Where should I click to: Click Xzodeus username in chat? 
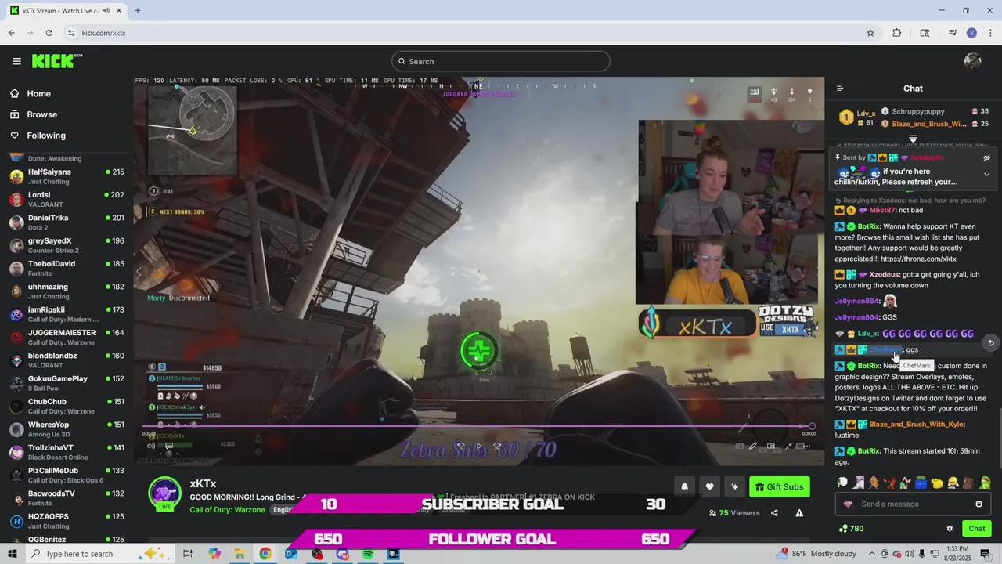click(885, 274)
